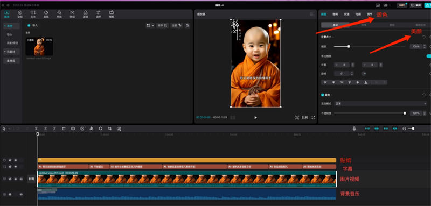The height and width of the screenshot is (206, 431).
Task: Switch to the Animation tab in properties panel
Action: click(358, 14)
